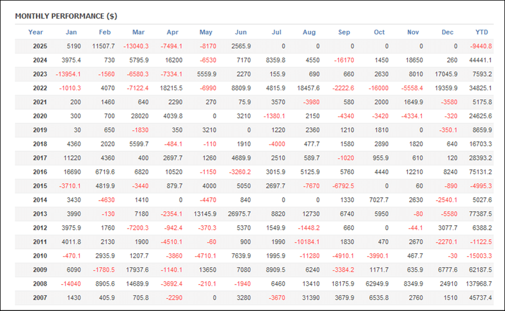Click the 2014 Oct value 7027.7
The width and height of the screenshot is (505, 311).
coord(379,200)
